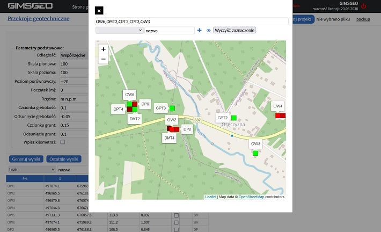This screenshot has width=381, height=232.
Task: Select the green OW3 marker on map
Action: tap(255, 154)
